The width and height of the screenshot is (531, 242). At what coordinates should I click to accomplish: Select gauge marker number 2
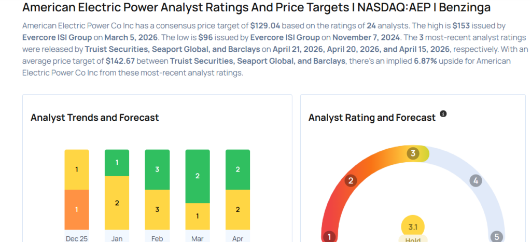[351, 181]
